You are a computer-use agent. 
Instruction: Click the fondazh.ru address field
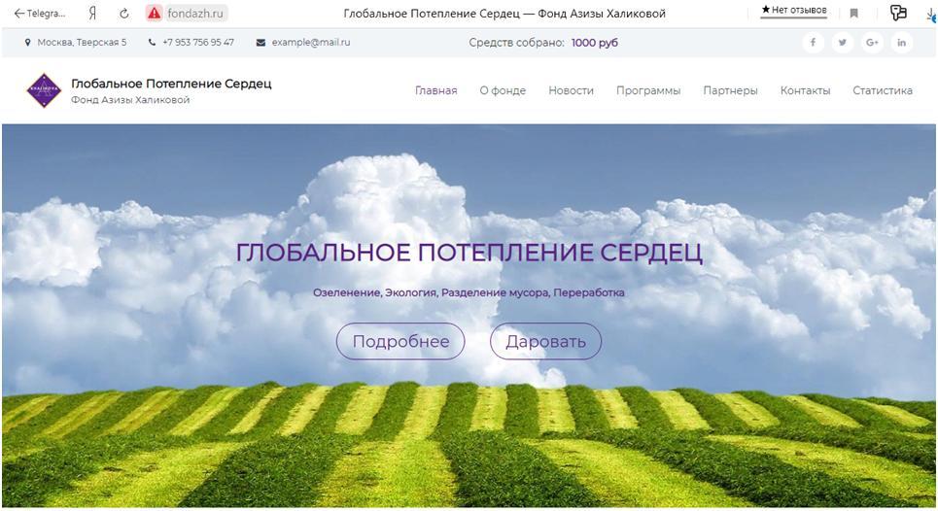tap(195, 14)
